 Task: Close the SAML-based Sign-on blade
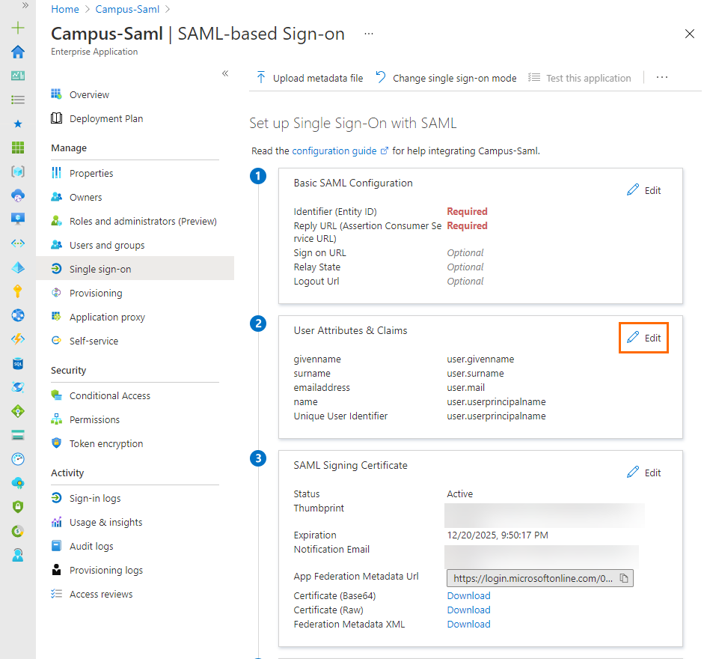tap(690, 34)
